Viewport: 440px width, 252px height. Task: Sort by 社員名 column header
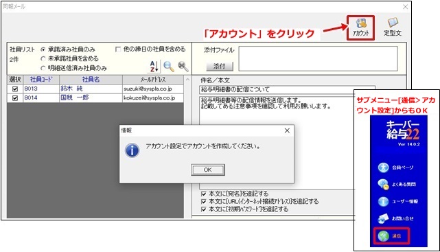91,80
